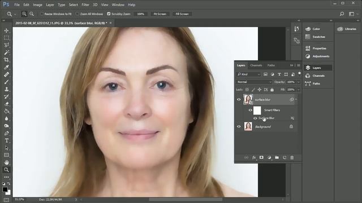Toggle lock position icon

pos(260,90)
